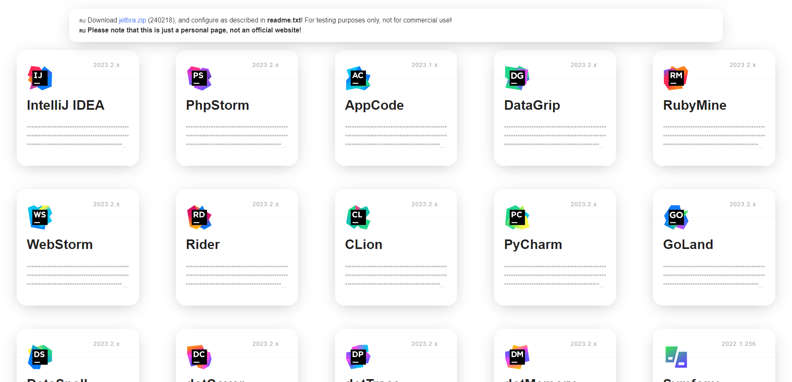Copy the masked license key under RubyMine
The image size is (792, 382).
[x=714, y=136]
